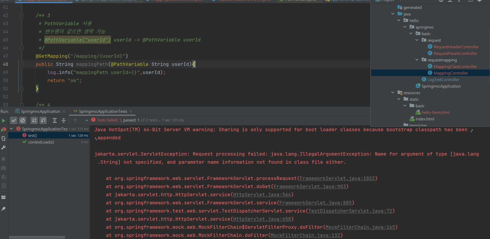
Task: Collapse the java folder in Project tree
Action: 393,14
